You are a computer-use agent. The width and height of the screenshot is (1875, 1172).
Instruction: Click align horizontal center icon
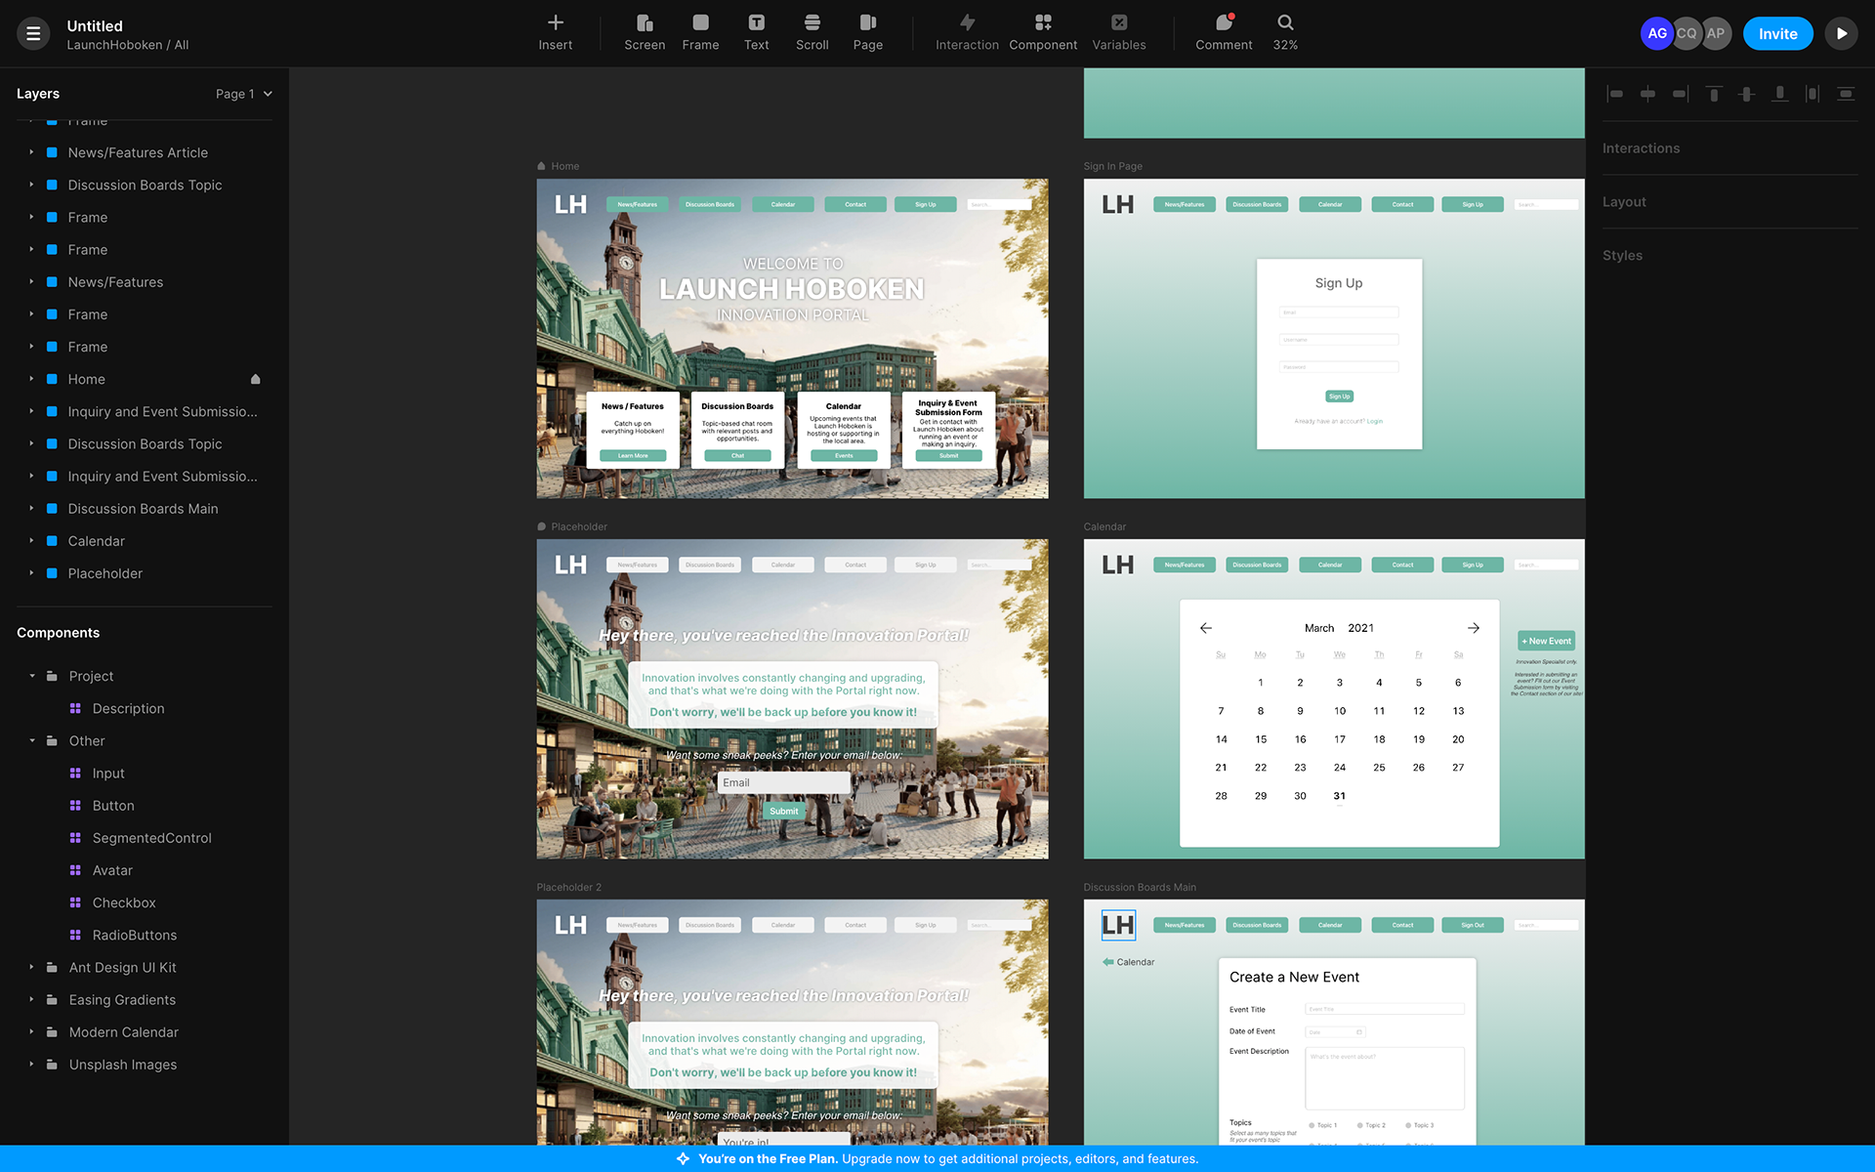(x=1647, y=94)
